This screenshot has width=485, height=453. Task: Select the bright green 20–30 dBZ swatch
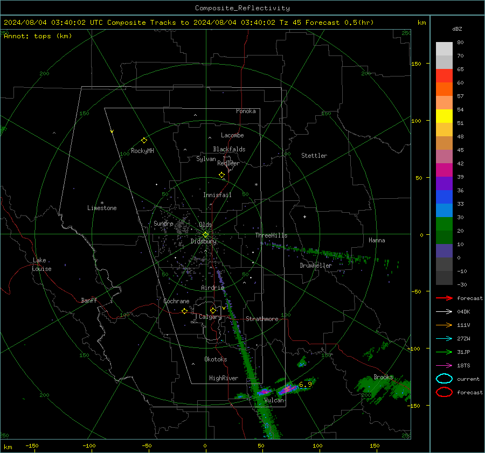coord(444,224)
